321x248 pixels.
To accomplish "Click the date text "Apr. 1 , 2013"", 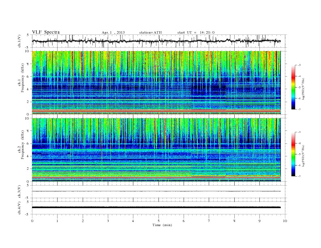I will [113, 32].
